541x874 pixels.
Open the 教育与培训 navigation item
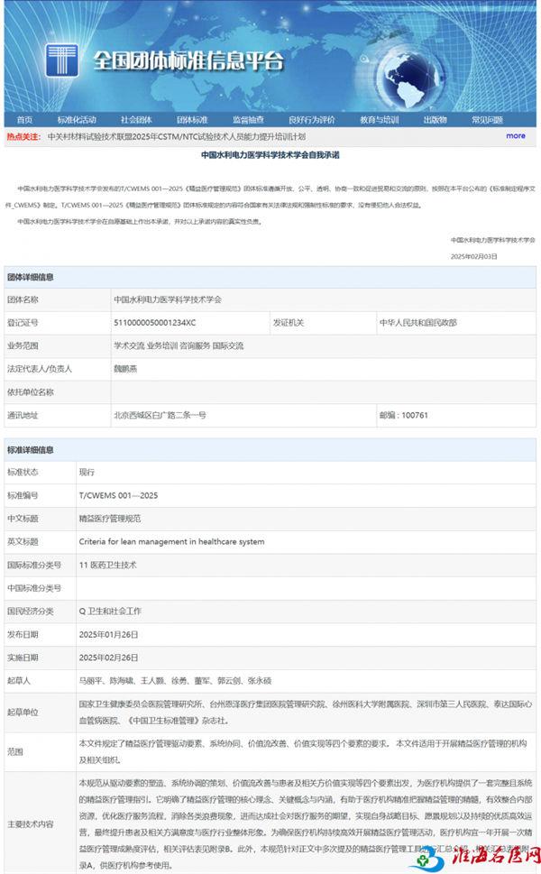click(x=380, y=120)
